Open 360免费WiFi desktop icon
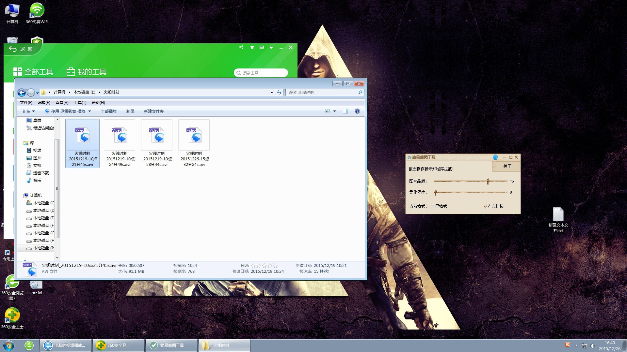 (37, 13)
